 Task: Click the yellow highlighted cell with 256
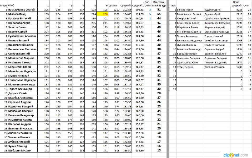[x=102, y=14]
